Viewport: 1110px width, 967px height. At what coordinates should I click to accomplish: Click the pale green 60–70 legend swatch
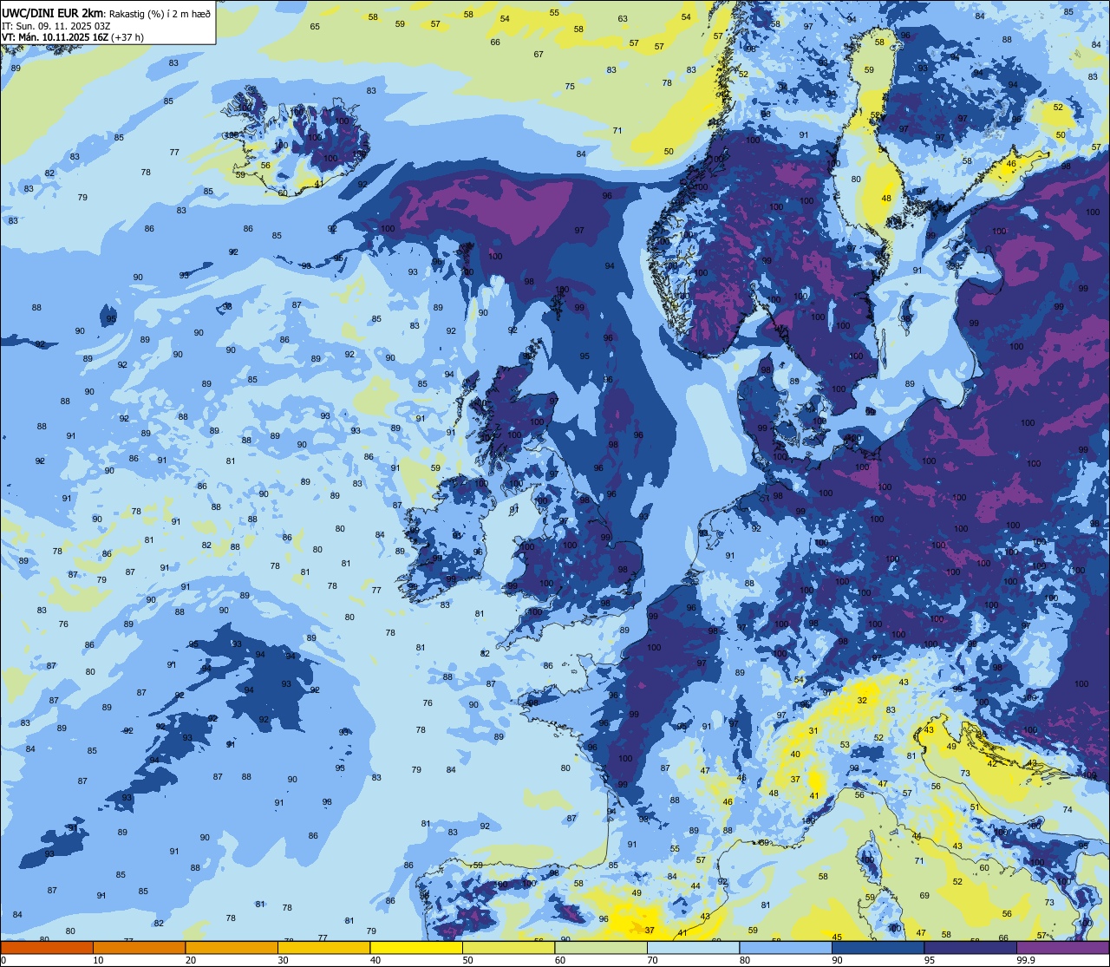tap(601, 947)
